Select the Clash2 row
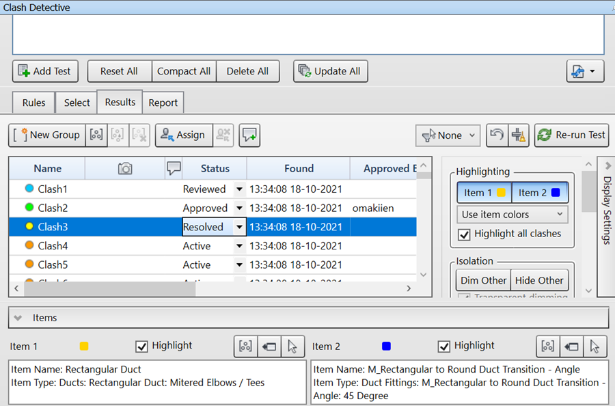The image size is (615, 406). pos(213,208)
